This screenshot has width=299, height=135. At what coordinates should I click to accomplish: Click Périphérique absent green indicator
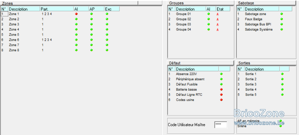tap(221, 79)
